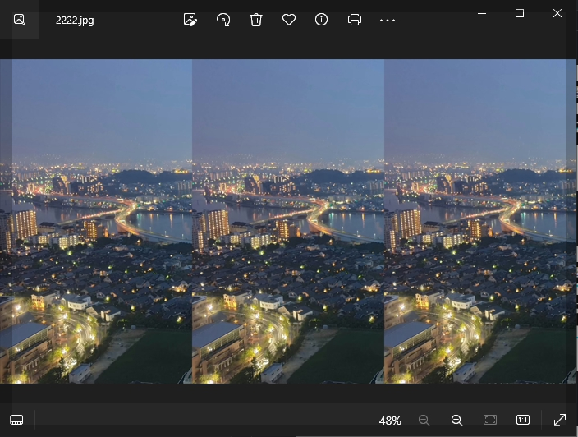
Task: Show actual size with the 1:1 icon
Action: [x=523, y=420]
